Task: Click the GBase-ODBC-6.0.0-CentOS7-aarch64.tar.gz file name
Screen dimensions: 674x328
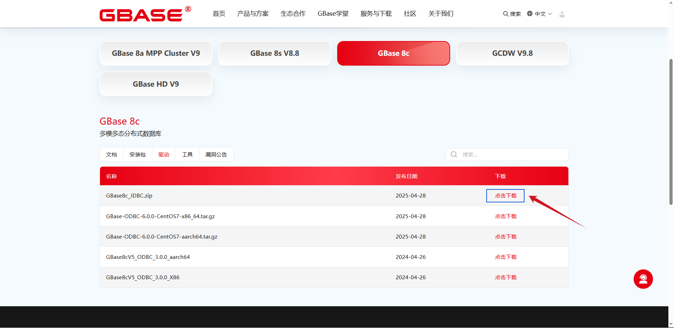Action: [162, 237]
